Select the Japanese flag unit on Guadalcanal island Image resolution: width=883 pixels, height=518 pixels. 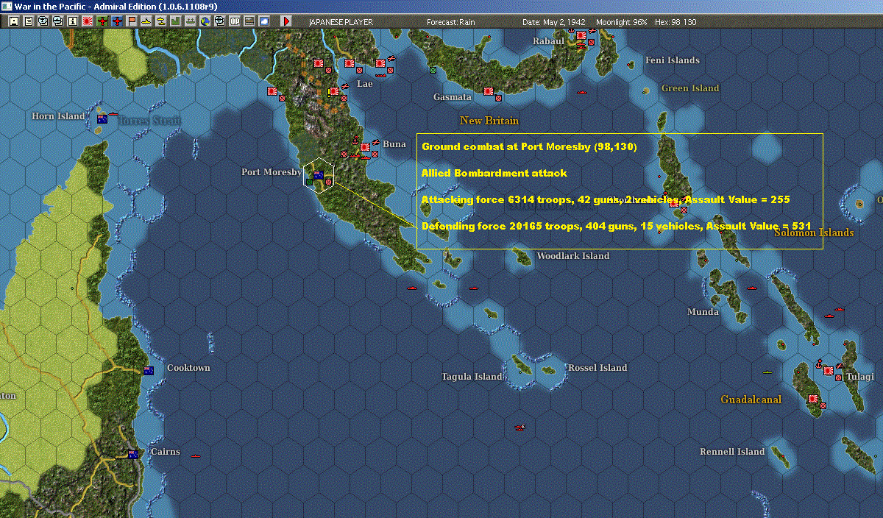coord(813,399)
